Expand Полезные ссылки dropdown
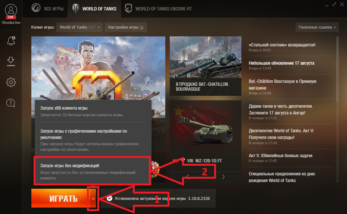 pyautogui.click(x=317, y=27)
